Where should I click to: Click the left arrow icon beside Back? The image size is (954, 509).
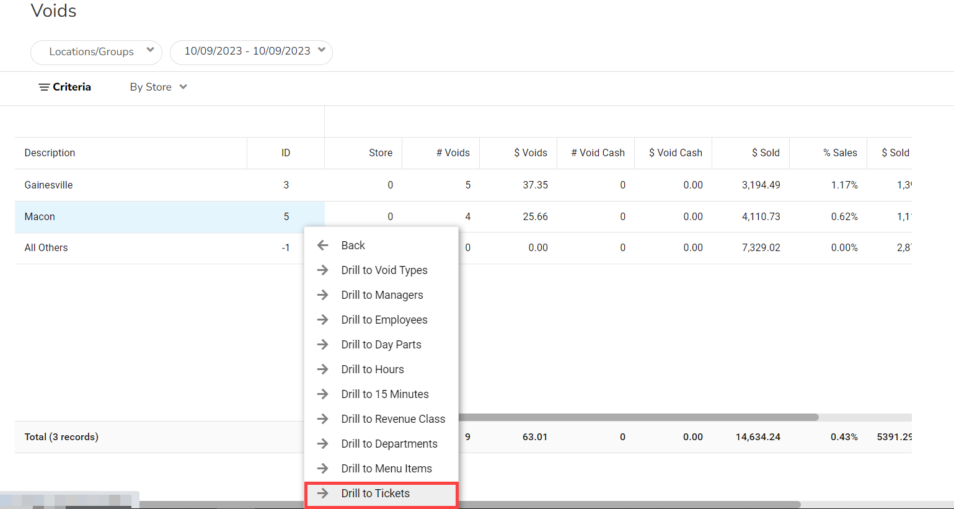coord(322,246)
